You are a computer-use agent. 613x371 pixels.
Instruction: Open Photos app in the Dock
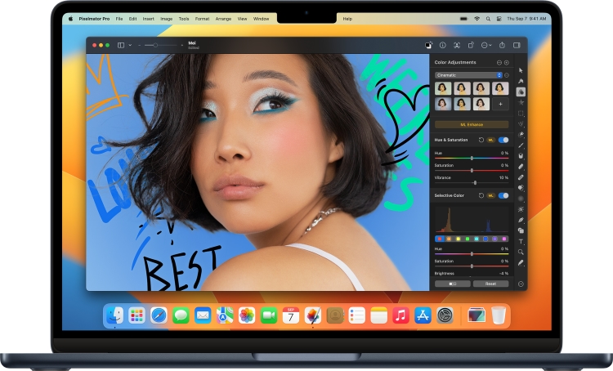point(246,315)
